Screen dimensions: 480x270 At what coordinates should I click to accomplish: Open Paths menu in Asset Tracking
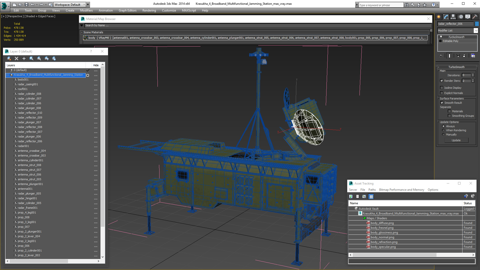tap(372, 190)
